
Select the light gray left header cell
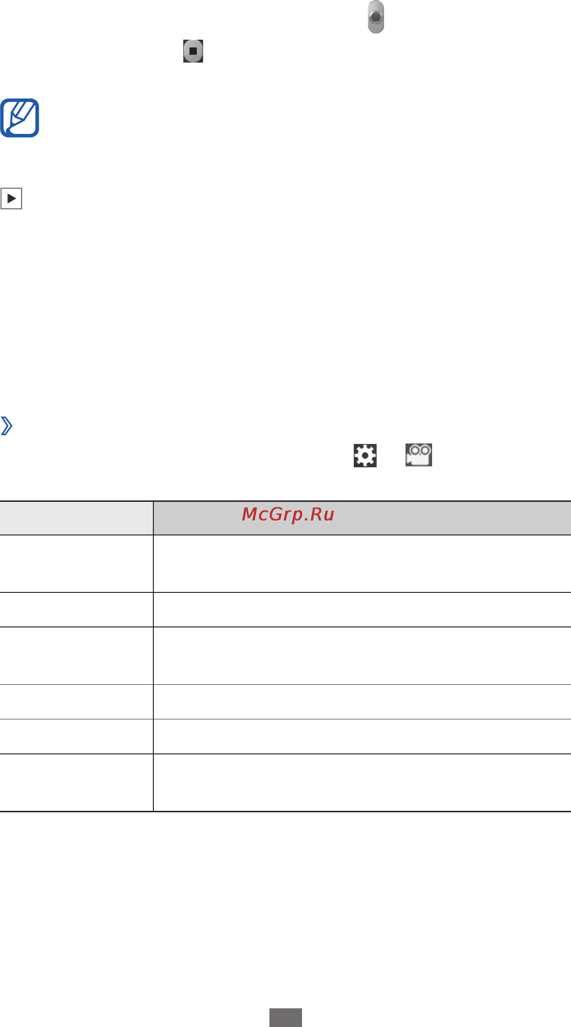(x=76, y=518)
